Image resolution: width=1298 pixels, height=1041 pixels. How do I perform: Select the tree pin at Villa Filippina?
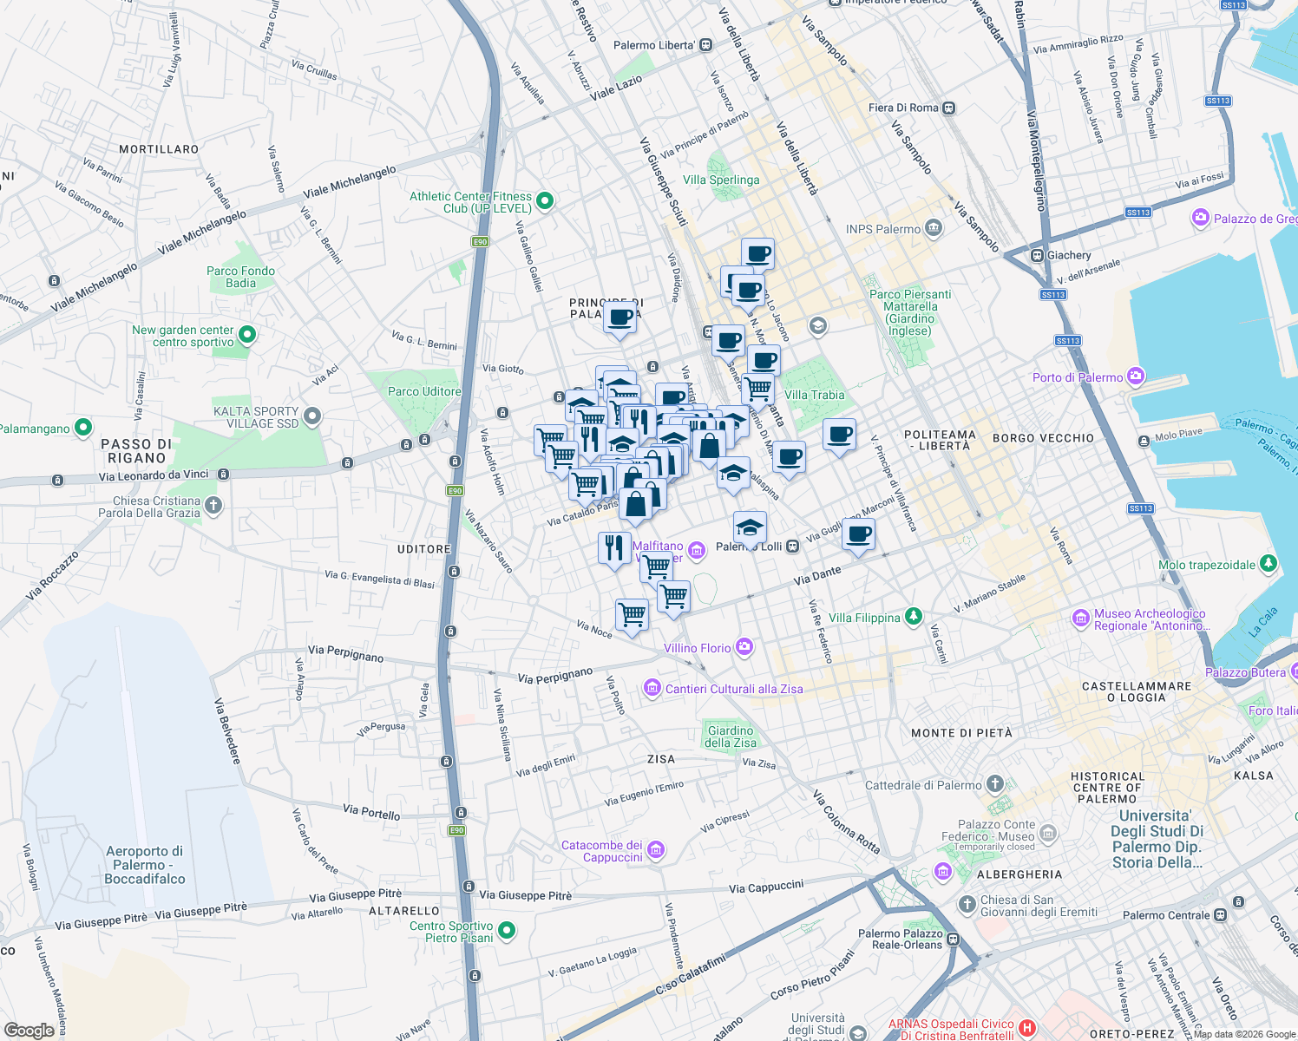tap(912, 617)
